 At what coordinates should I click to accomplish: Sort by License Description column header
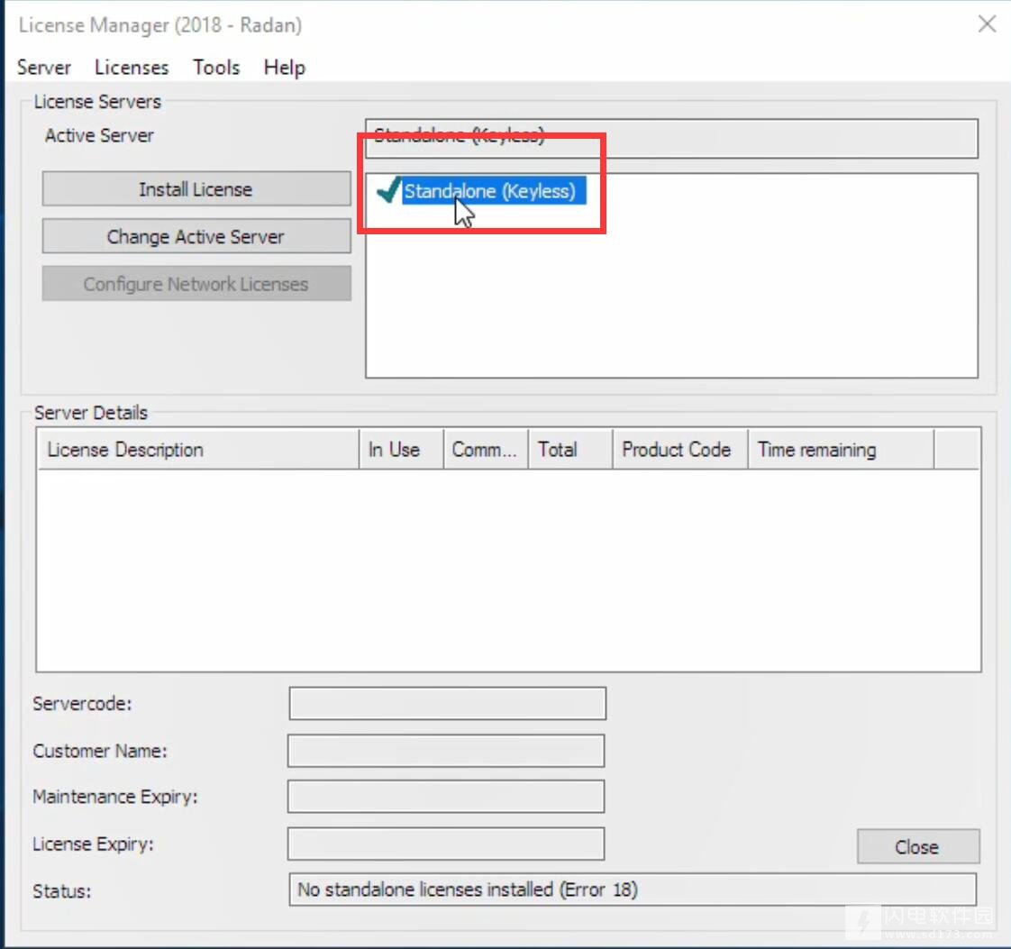click(197, 450)
